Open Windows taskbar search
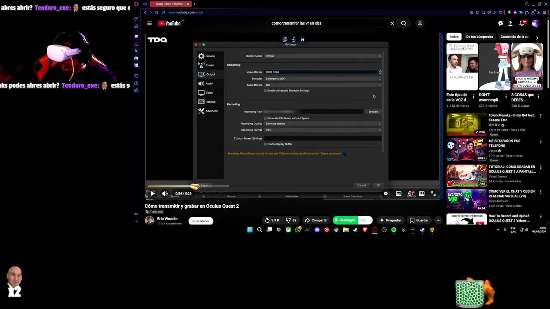550x309 pixels. click(260, 230)
